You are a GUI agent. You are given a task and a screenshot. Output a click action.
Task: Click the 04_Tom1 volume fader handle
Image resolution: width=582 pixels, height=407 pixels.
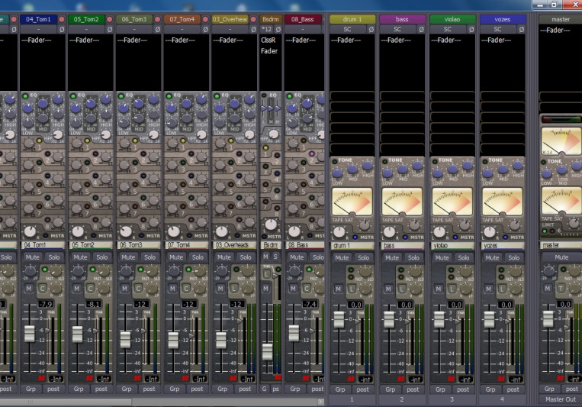(30, 334)
